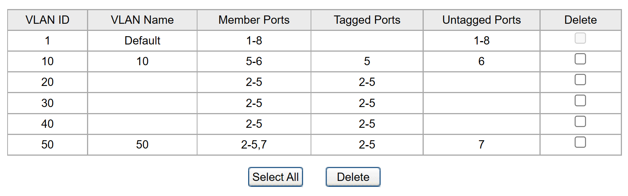
Task: Click the Untagged Ports column header
Action: (x=481, y=20)
